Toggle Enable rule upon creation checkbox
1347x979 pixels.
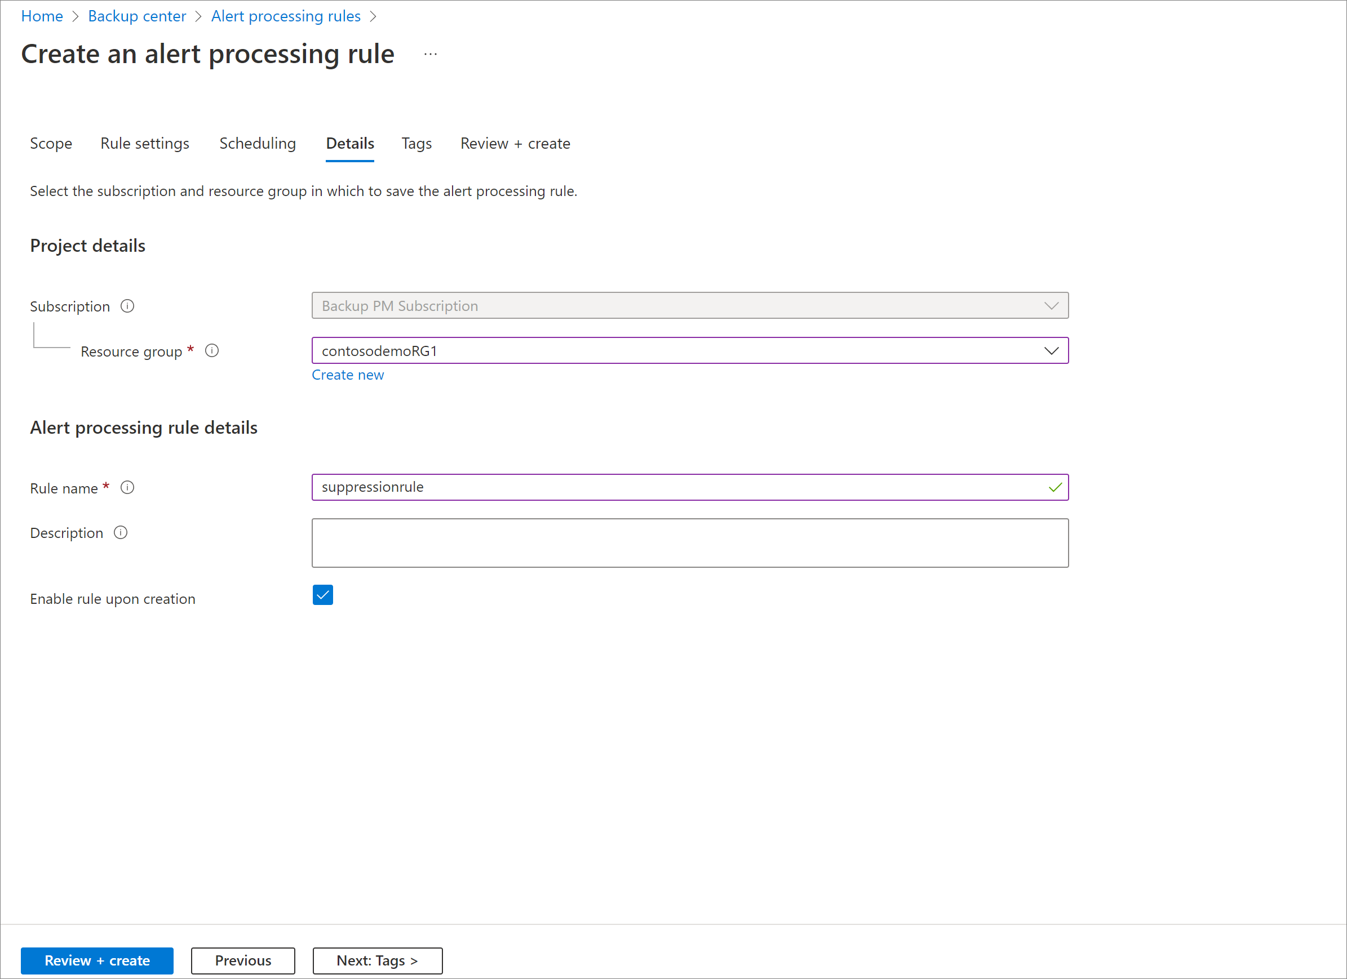click(323, 595)
